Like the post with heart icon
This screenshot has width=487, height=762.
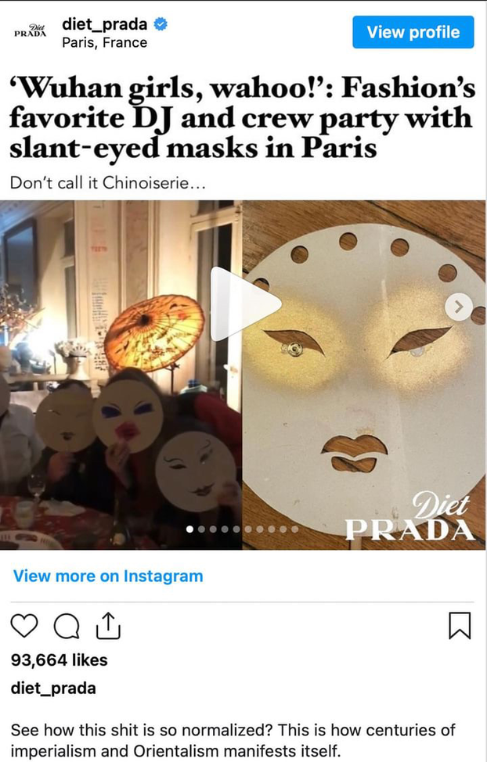point(23,625)
